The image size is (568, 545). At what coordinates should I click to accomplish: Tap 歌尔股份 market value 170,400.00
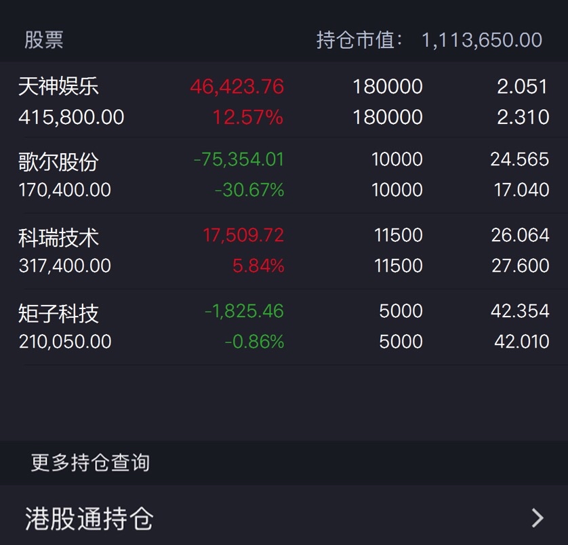tap(65, 190)
